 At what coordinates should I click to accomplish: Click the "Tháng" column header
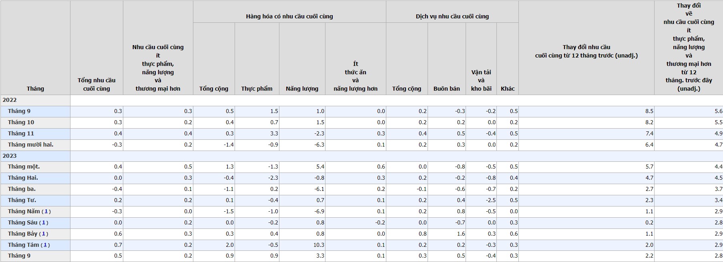(x=35, y=89)
